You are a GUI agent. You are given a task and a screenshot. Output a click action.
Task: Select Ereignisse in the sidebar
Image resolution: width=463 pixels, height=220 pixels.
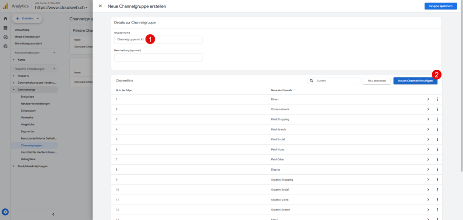point(28,96)
